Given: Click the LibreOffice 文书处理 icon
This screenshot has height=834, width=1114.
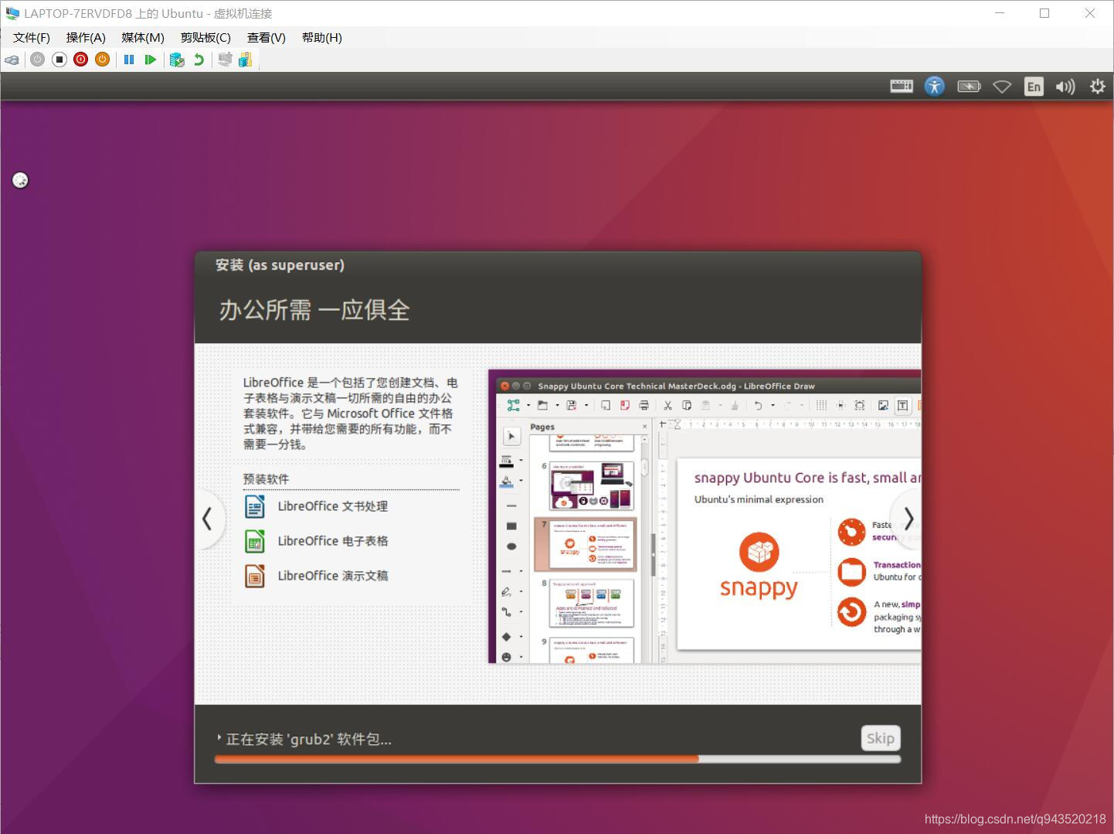Looking at the screenshot, I should click(x=255, y=506).
